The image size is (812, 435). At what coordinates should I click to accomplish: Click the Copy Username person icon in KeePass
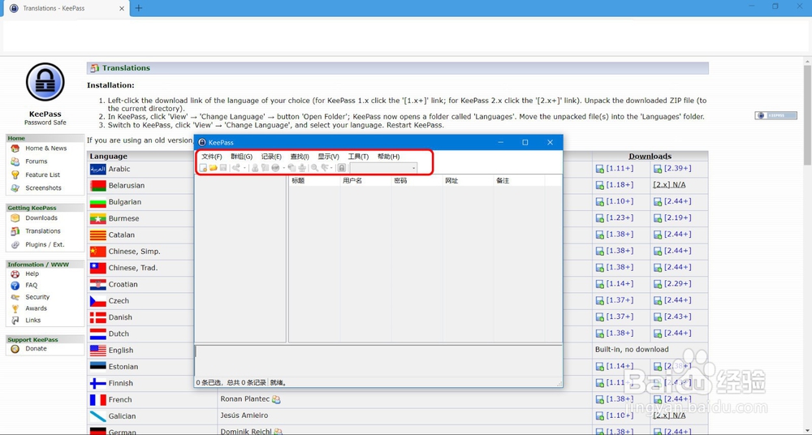255,168
